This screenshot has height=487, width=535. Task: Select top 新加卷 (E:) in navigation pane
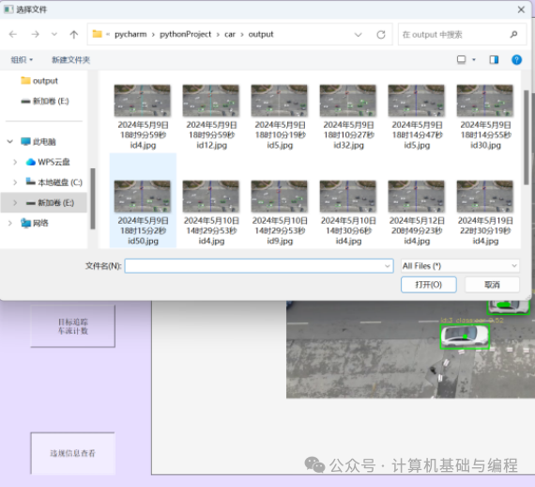[x=45, y=102]
